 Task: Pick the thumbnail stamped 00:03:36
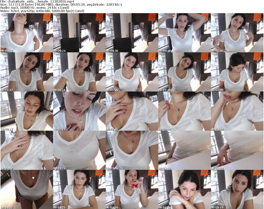(x=132, y=150)
